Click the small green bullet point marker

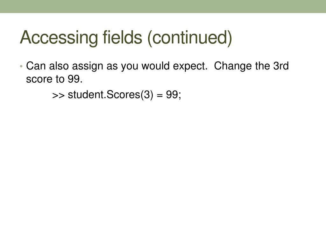click(x=21, y=66)
